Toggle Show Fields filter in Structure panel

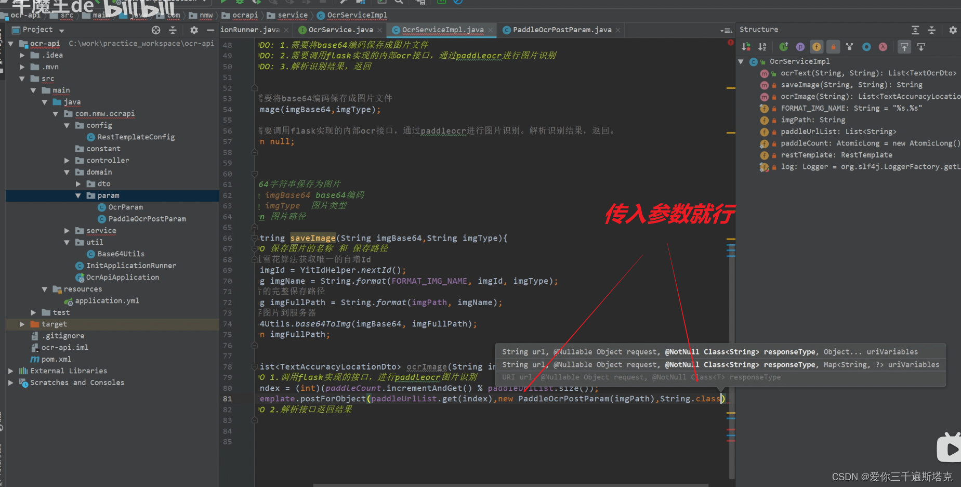pyautogui.click(x=817, y=47)
